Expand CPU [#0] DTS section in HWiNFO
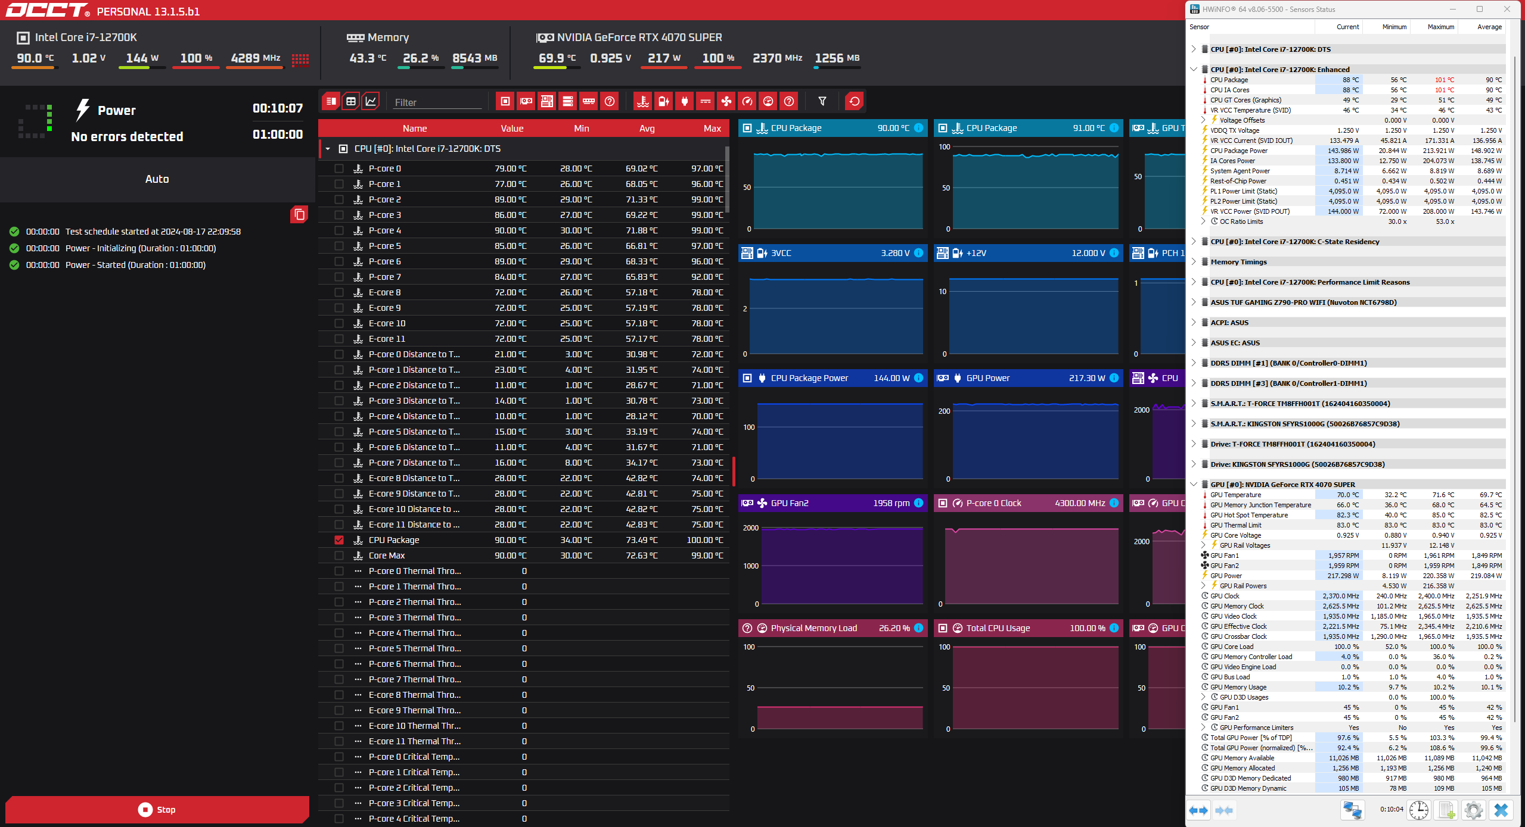Image resolution: width=1525 pixels, height=827 pixels. tap(1194, 49)
